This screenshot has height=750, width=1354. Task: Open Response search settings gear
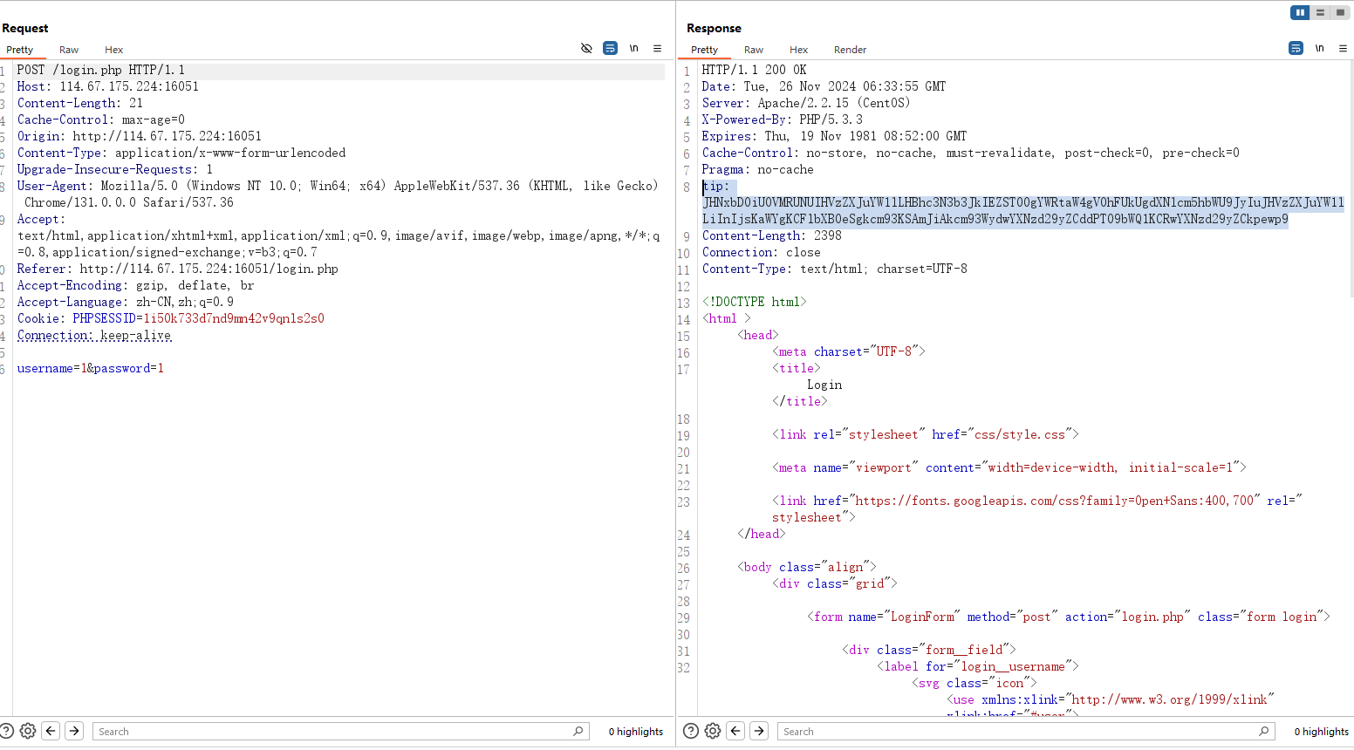713,731
